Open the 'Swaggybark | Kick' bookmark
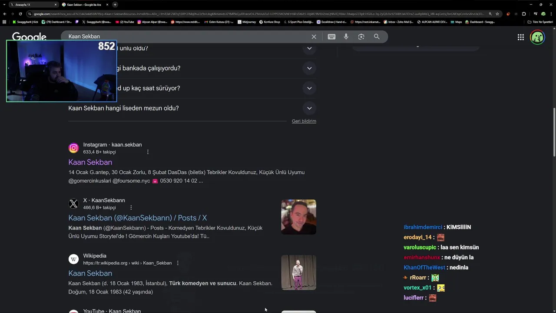This screenshot has width=556, height=313. click(x=25, y=22)
